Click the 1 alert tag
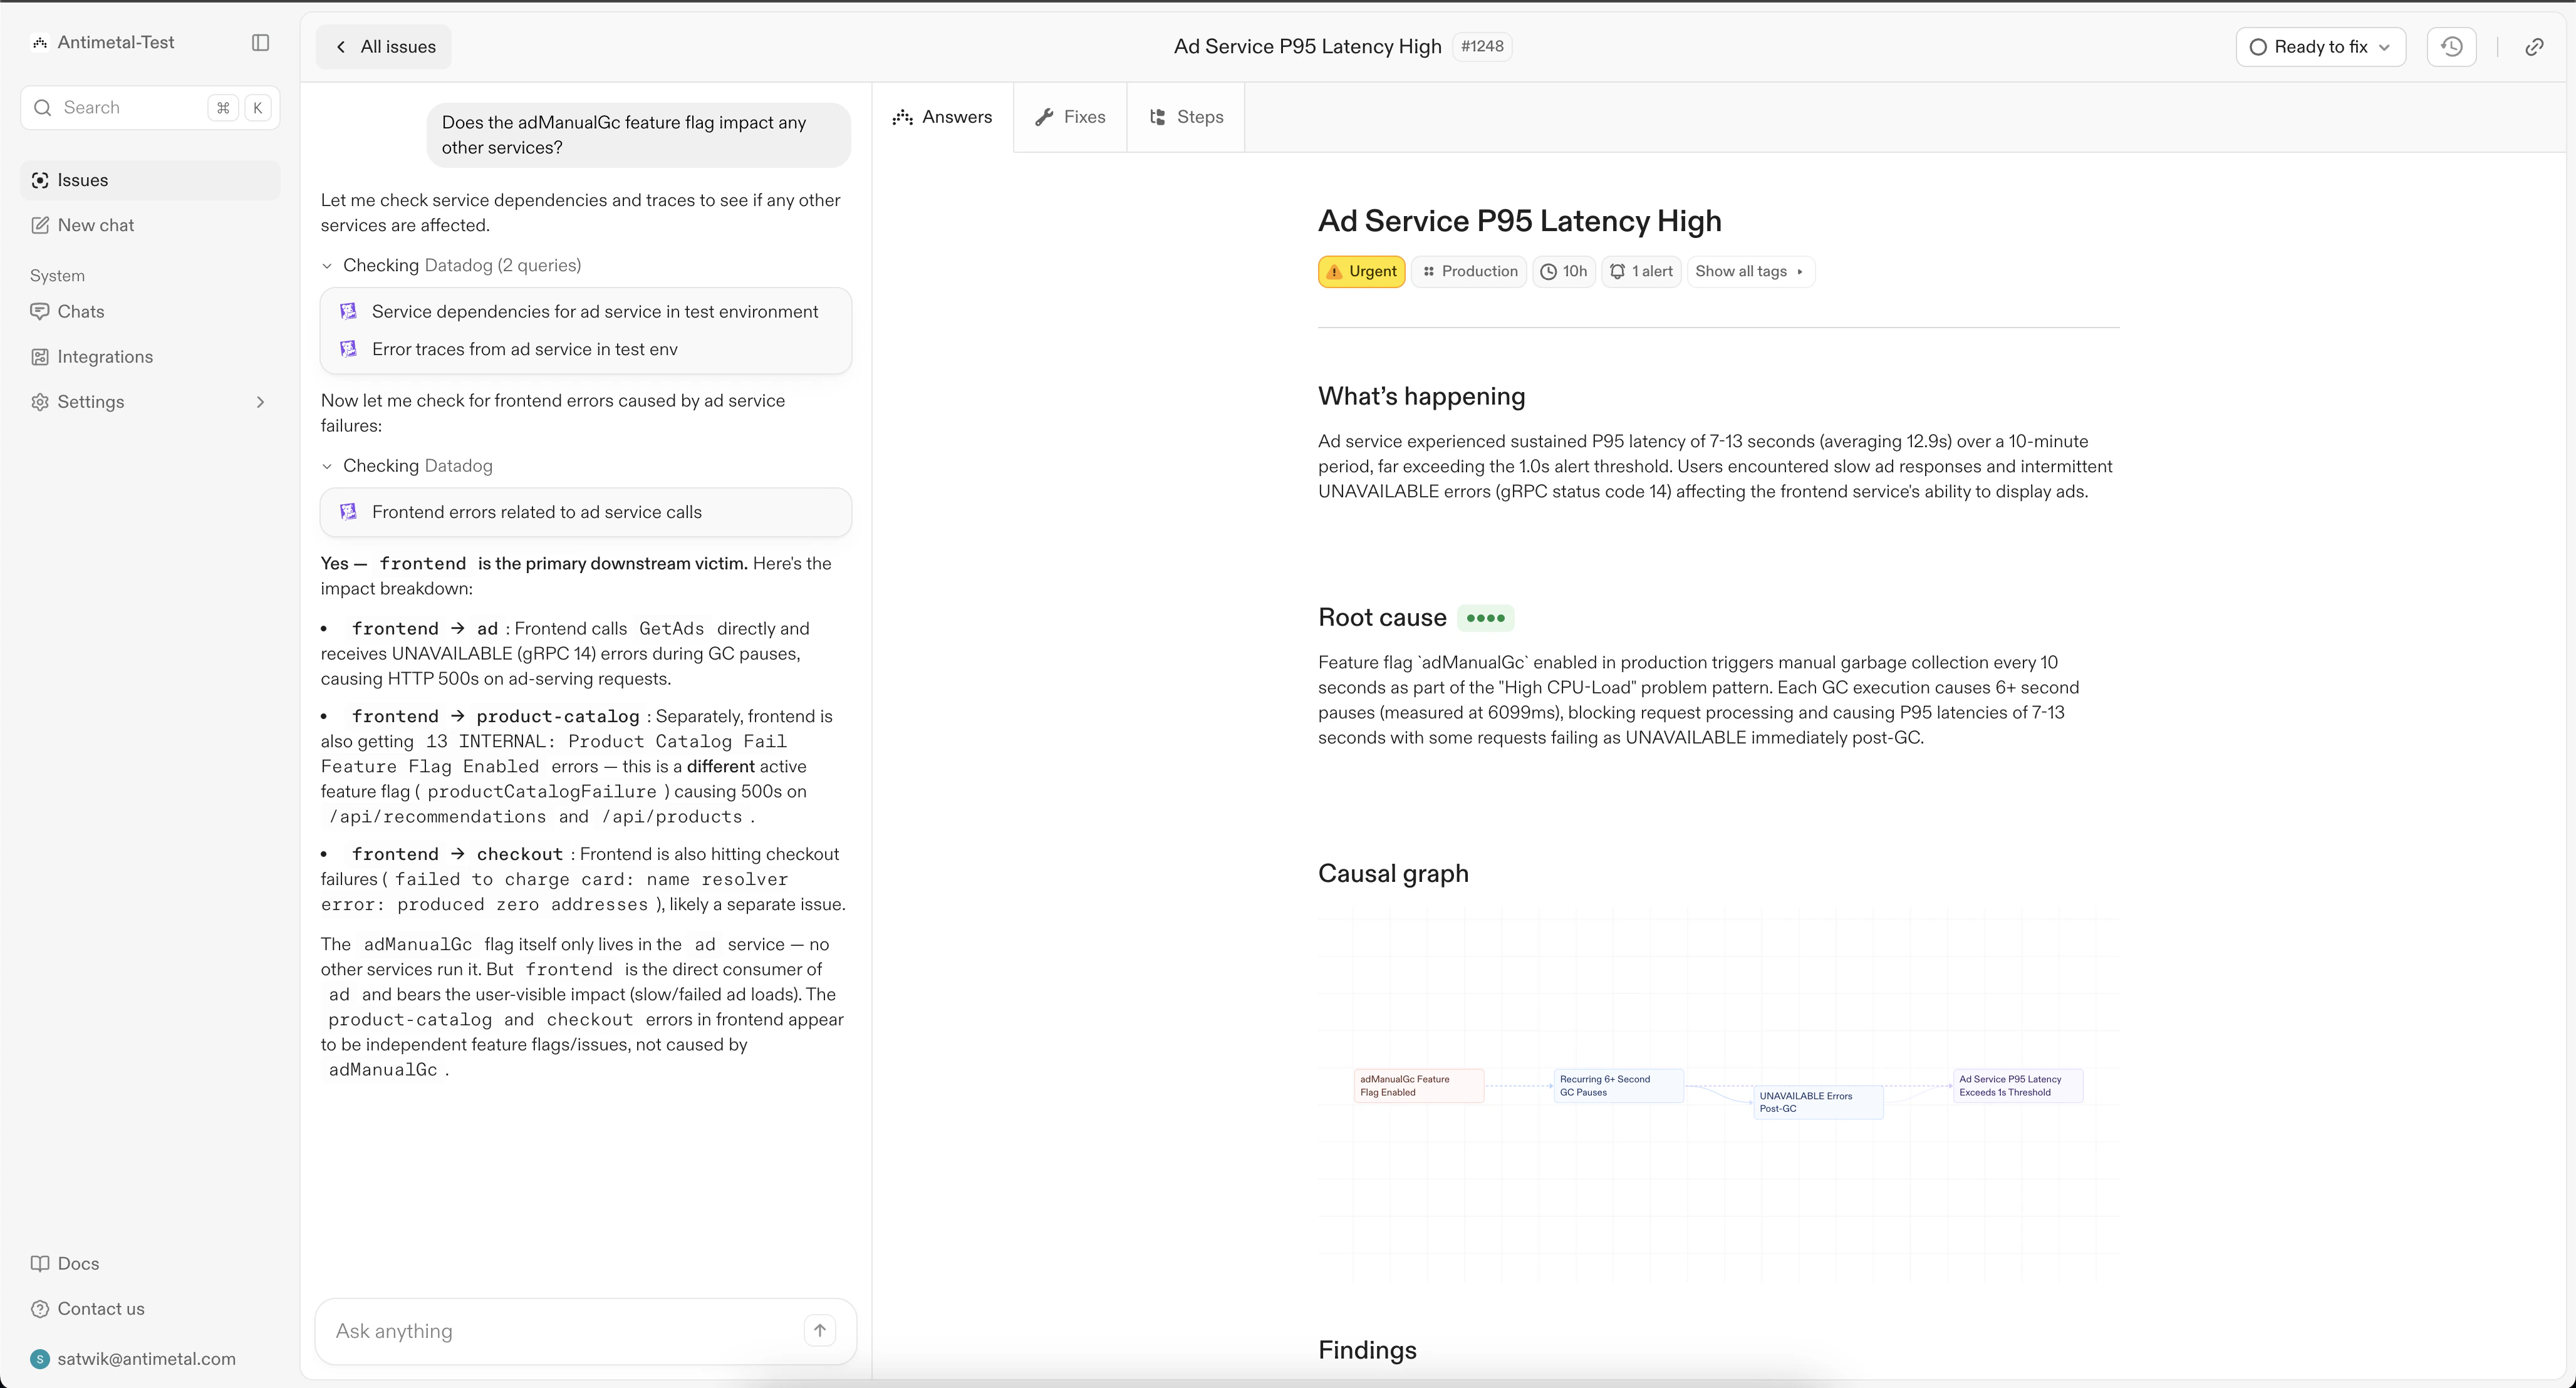The width and height of the screenshot is (2576, 1388). pos(1641,272)
